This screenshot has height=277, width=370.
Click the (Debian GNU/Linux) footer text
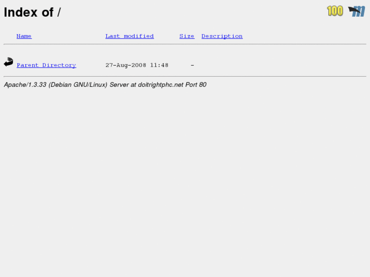click(x=78, y=85)
